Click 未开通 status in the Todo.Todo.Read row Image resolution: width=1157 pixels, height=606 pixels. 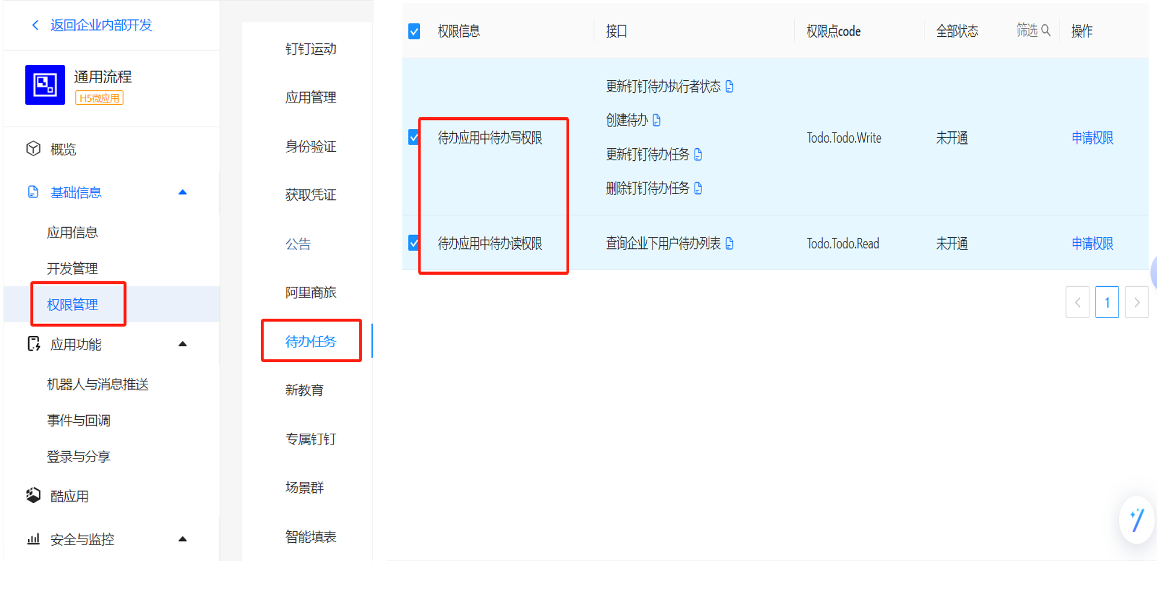952,243
